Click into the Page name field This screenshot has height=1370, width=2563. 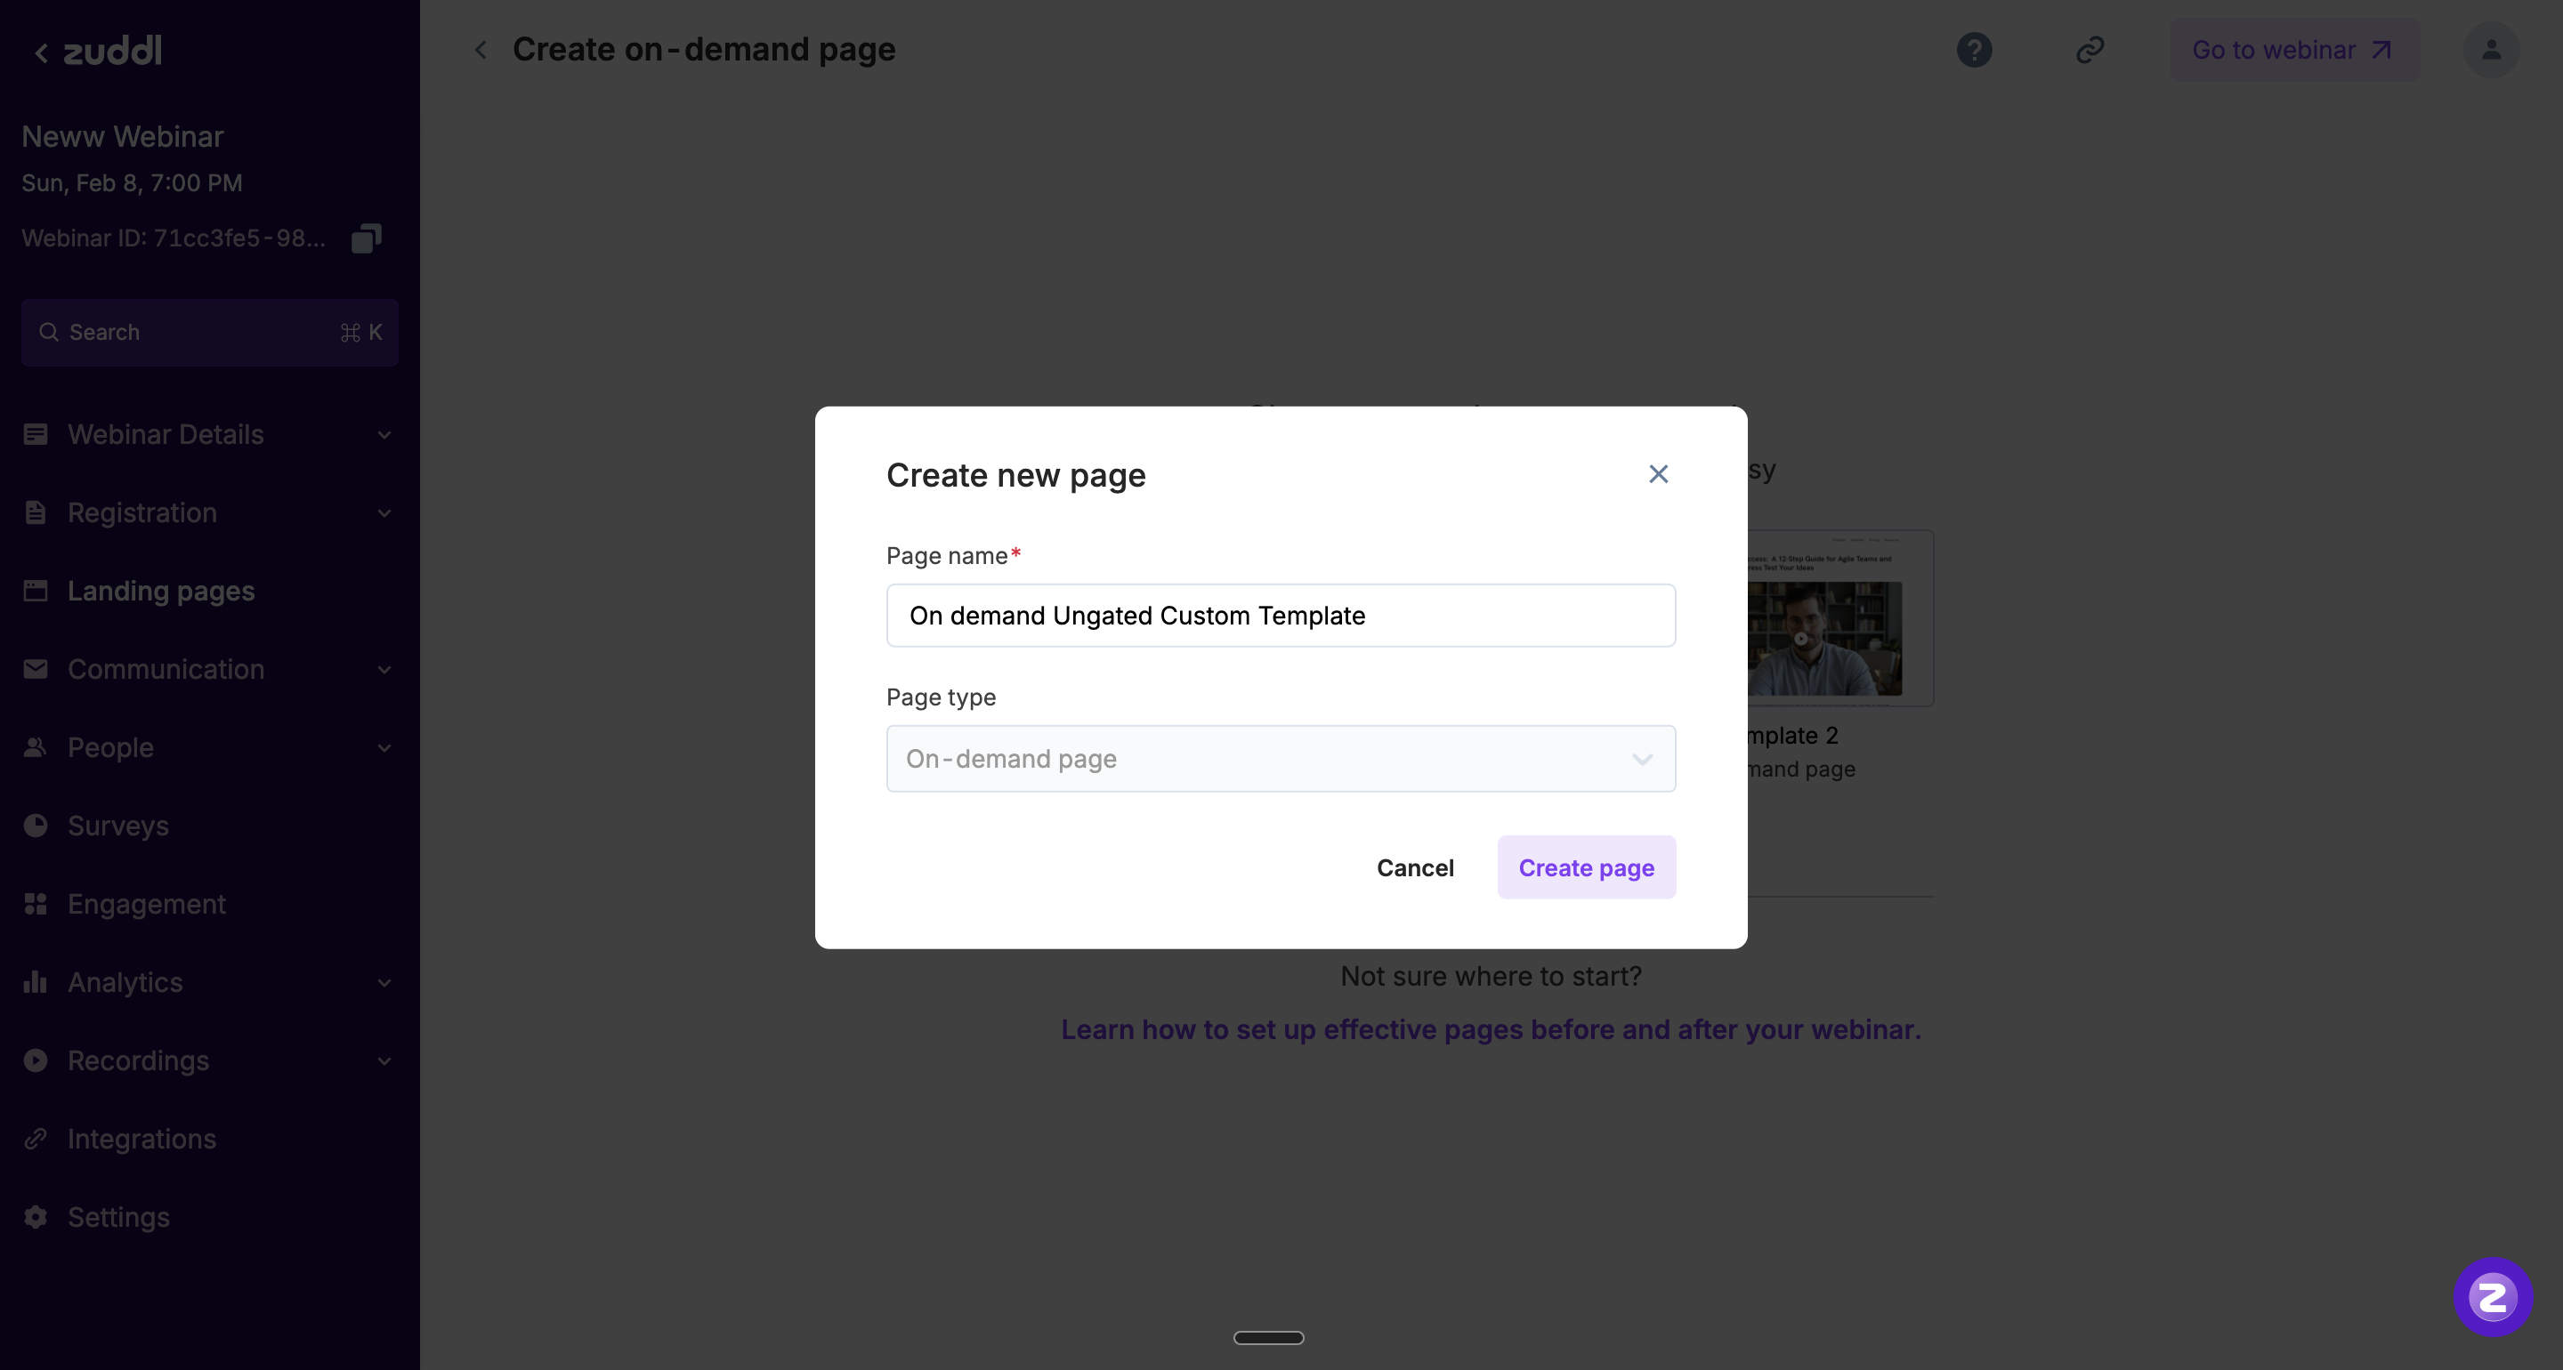[x=1281, y=616]
